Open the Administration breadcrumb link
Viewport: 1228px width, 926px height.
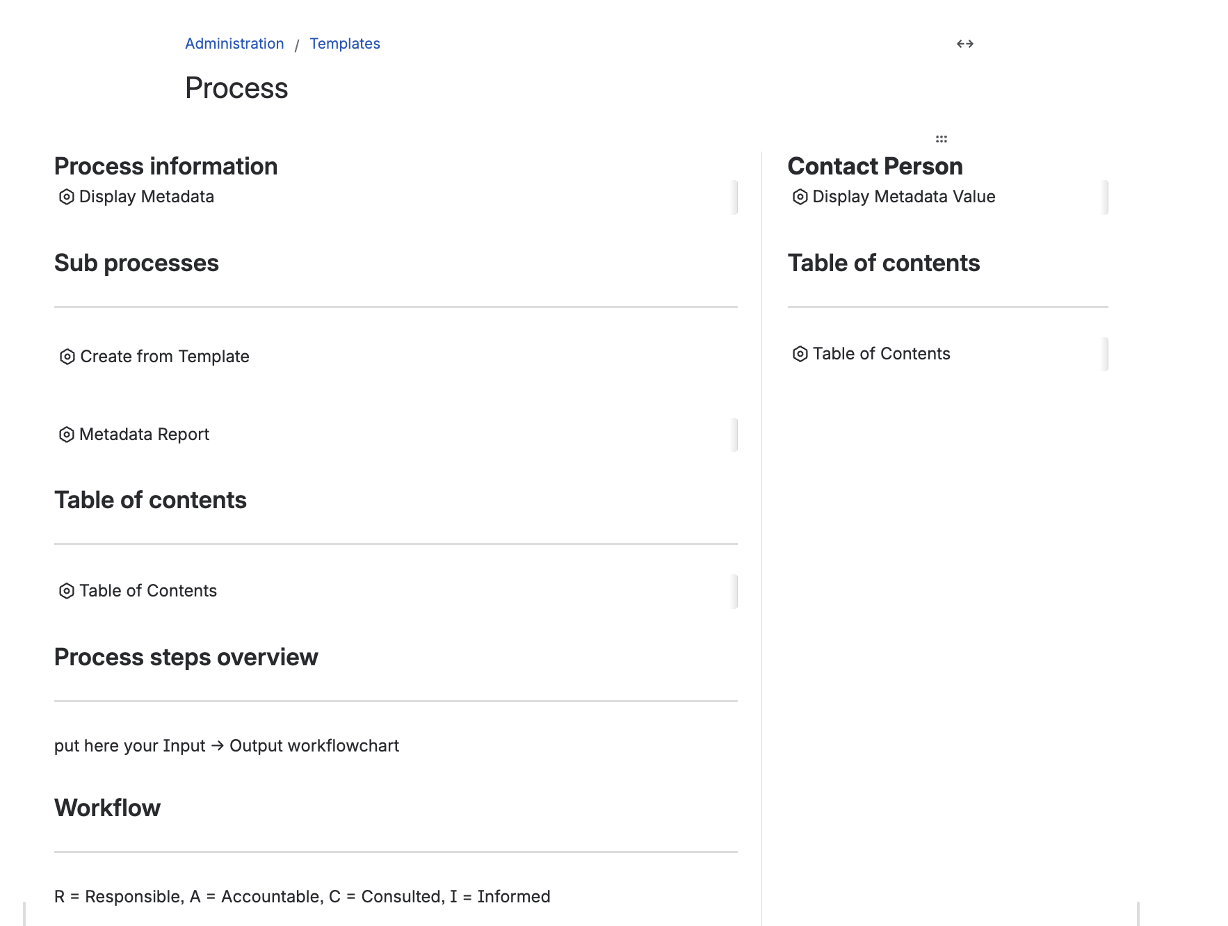point(234,44)
